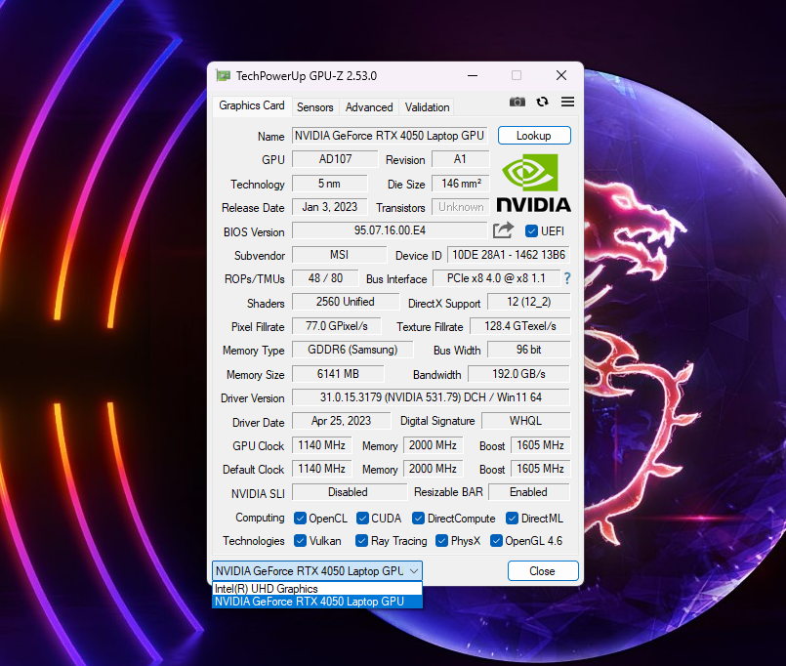Toggle the DirectML checkbox
This screenshot has height=666, width=786.
[512, 519]
